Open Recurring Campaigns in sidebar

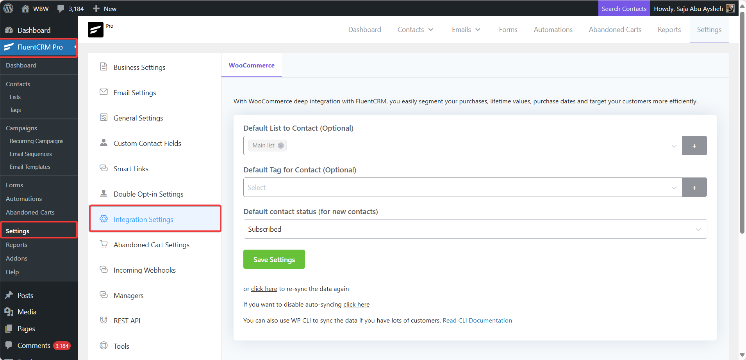36,141
